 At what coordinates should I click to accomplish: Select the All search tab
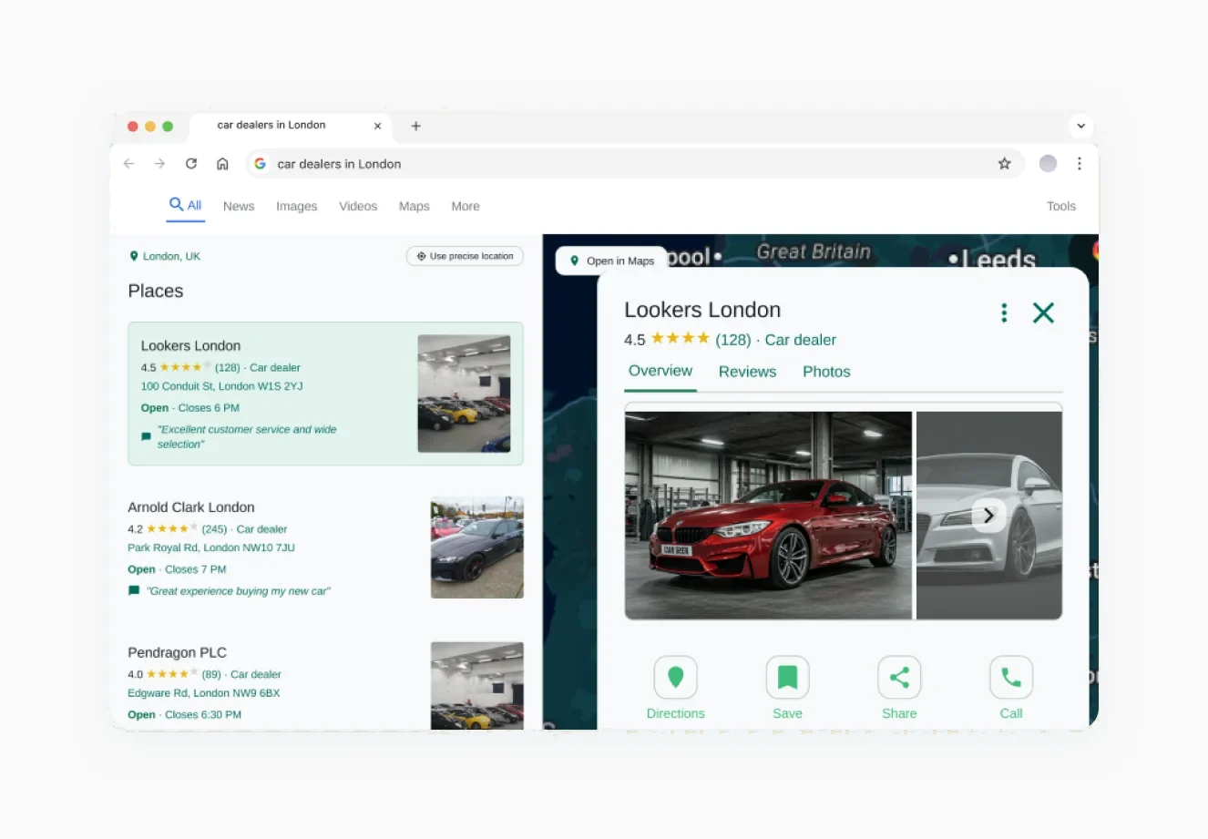(186, 206)
